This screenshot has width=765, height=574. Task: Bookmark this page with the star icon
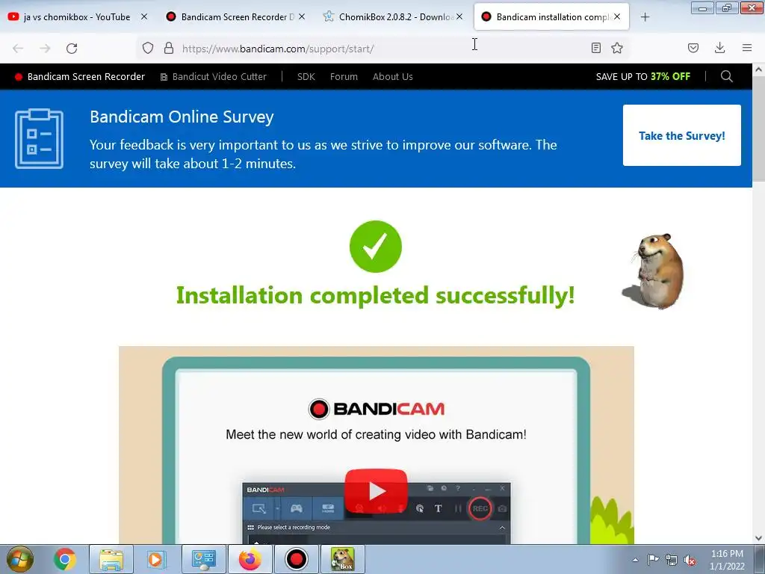[617, 48]
